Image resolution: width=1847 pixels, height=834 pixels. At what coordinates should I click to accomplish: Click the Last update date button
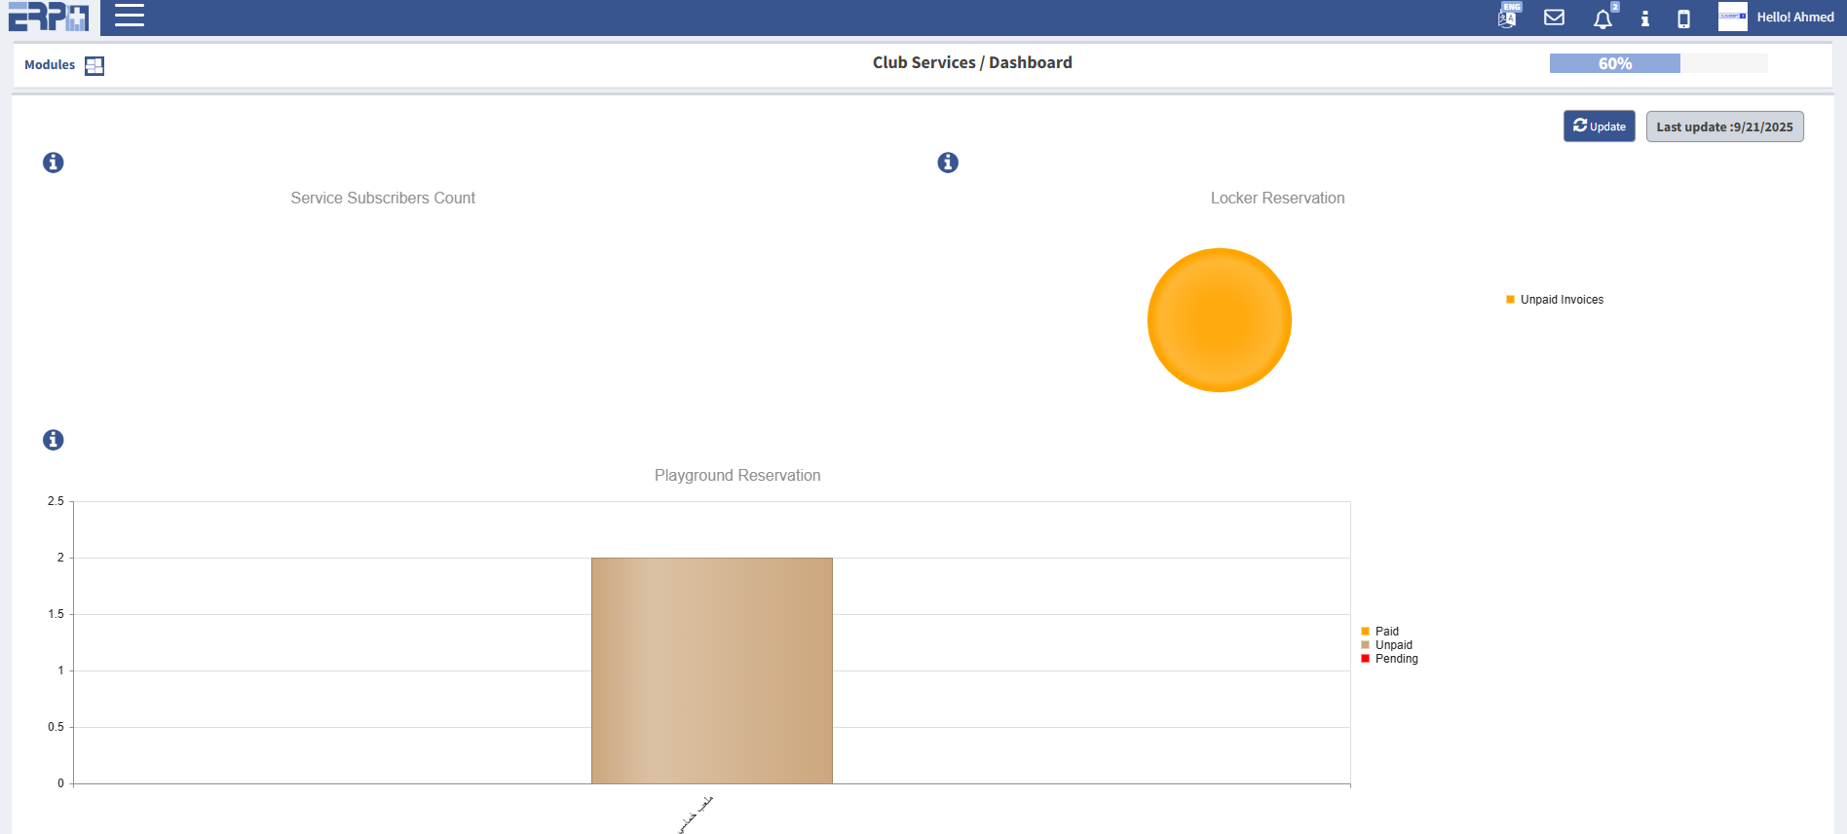pyautogui.click(x=1724, y=127)
